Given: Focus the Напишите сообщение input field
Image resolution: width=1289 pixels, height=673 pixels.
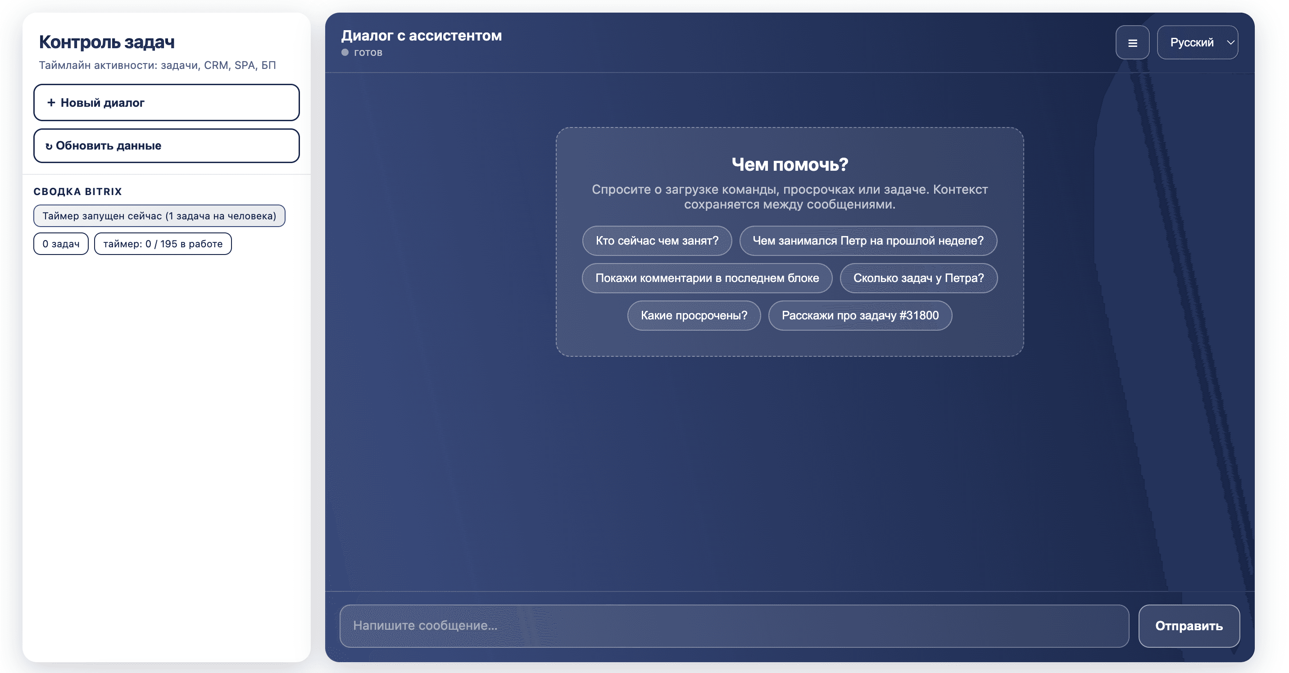Looking at the screenshot, I should pos(734,626).
